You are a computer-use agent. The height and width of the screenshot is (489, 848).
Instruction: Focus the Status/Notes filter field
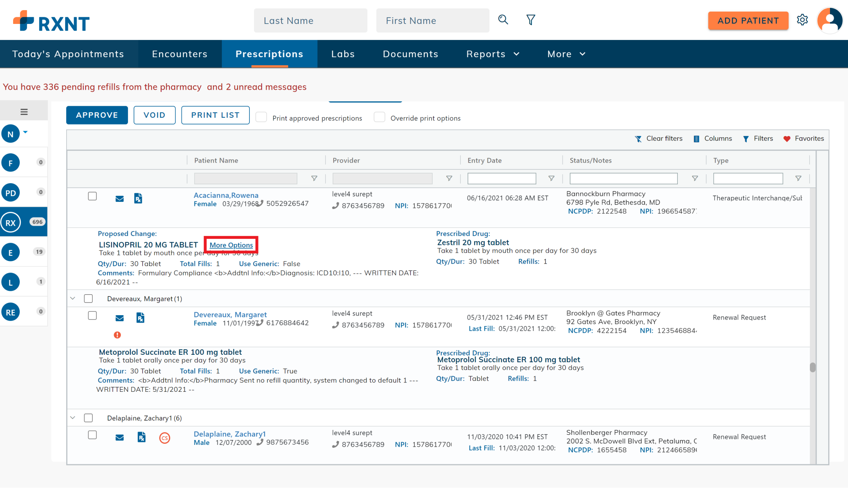pyautogui.click(x=624, y=178)
